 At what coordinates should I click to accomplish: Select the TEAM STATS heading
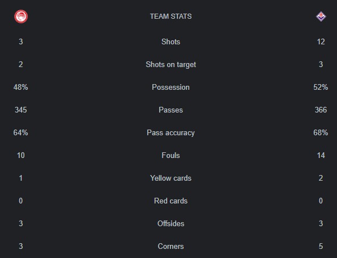[170, 16]
